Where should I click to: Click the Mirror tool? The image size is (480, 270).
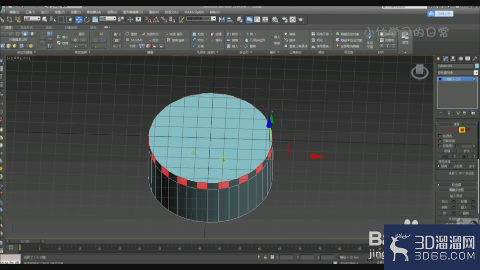(x=222, y=20)
